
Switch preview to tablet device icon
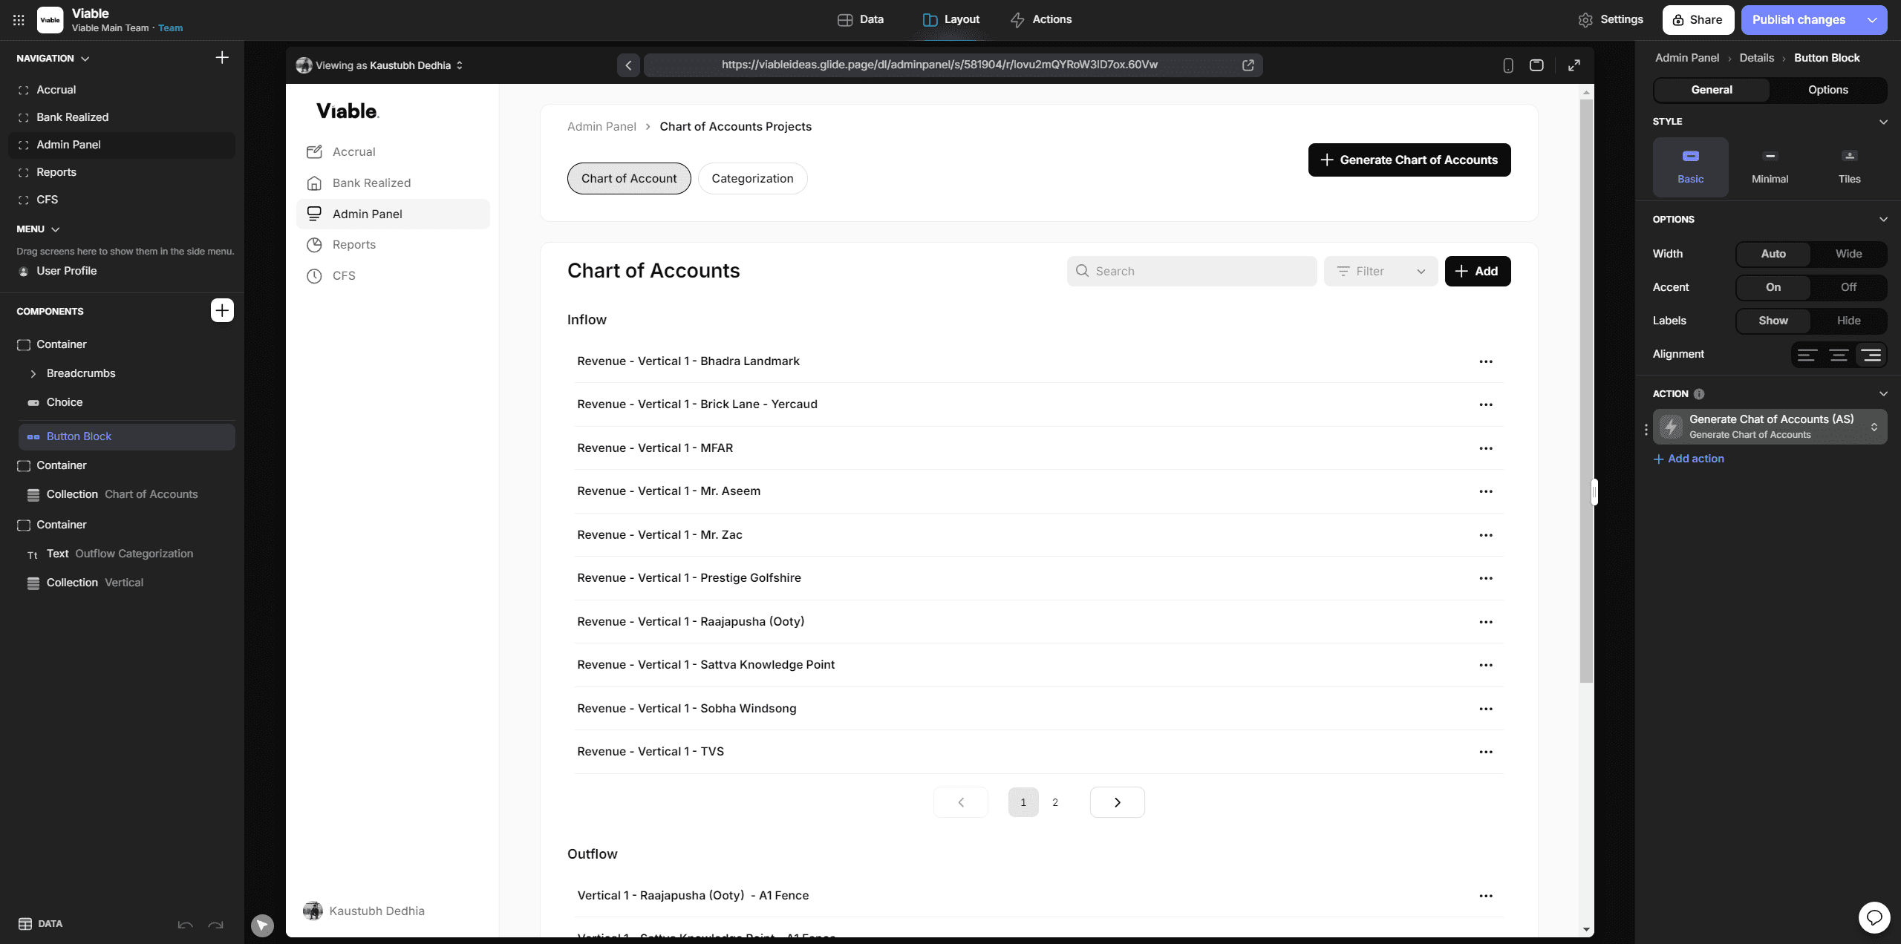(1536, 65)
